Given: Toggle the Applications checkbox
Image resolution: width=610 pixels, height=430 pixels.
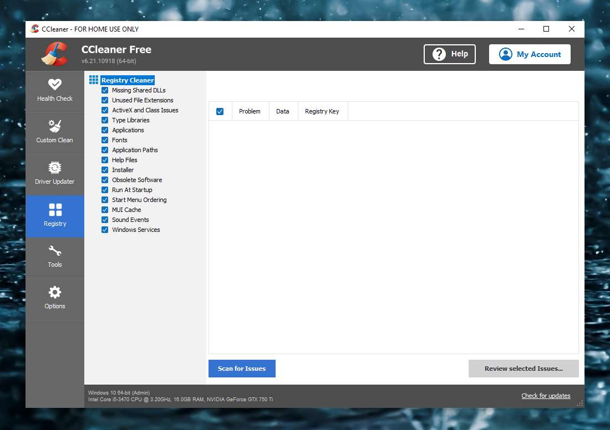Looking at the screenshot, I should click(105, 130).
